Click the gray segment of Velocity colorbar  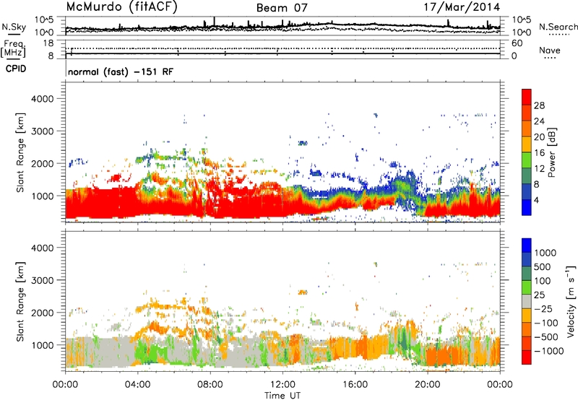(527, 301)
